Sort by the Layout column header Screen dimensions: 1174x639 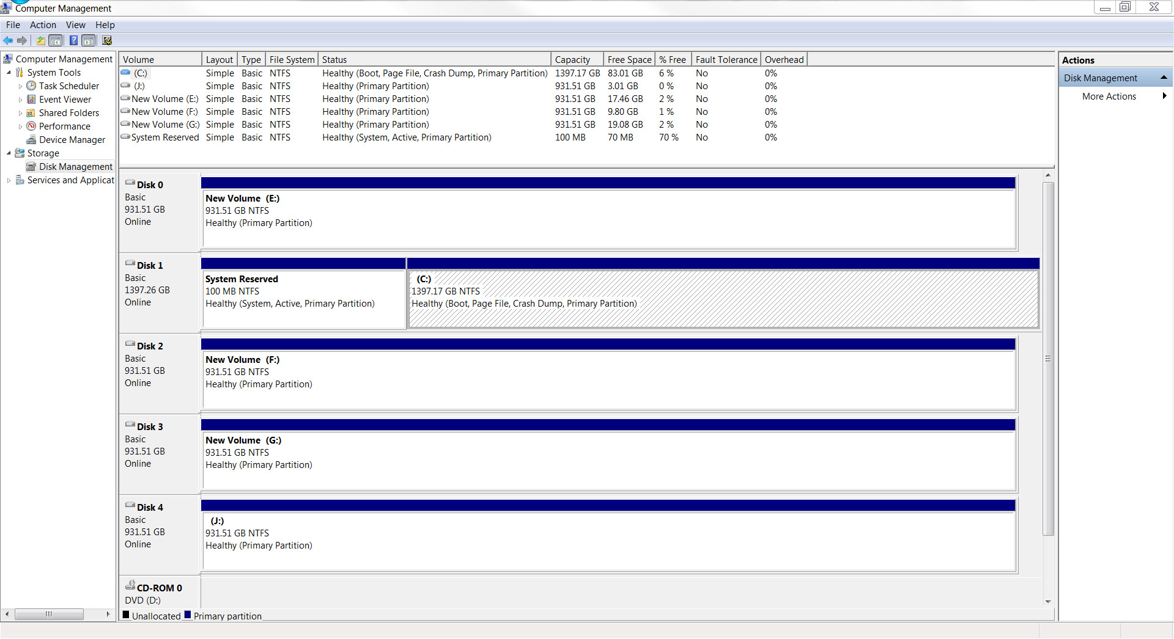coord(220,59)
